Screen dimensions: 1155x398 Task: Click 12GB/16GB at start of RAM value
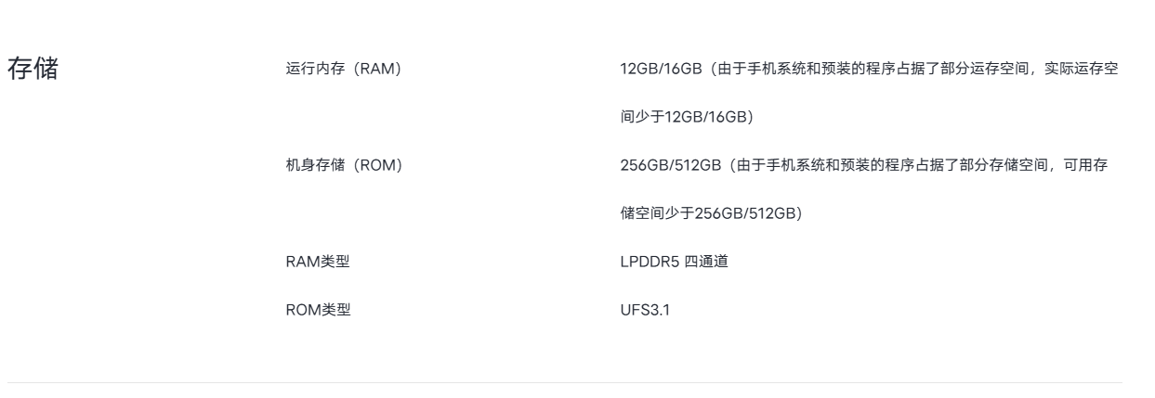pos(659,71)
